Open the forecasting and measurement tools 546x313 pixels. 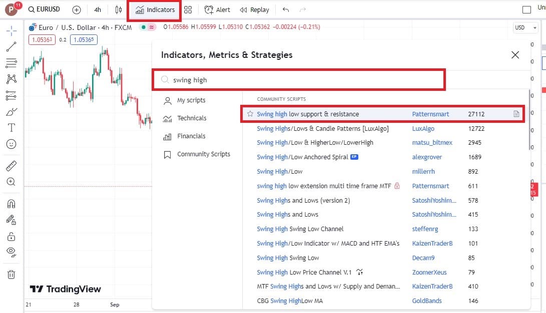point(11,95)
